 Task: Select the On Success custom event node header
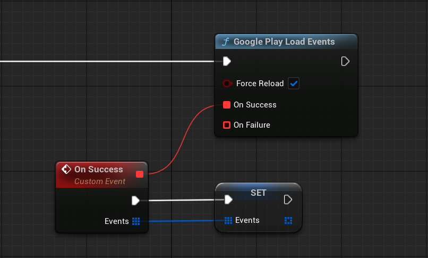[x=99, y=170]
